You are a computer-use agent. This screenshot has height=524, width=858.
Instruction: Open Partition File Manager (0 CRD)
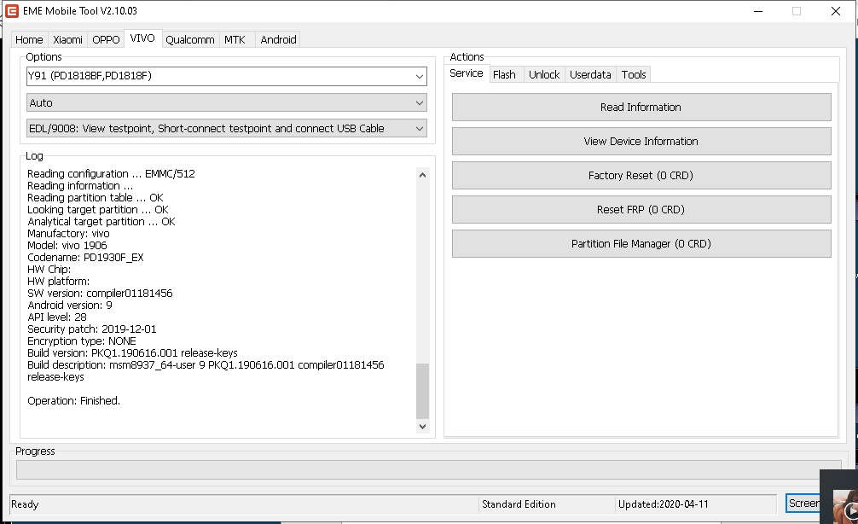(x=641, y=244)
